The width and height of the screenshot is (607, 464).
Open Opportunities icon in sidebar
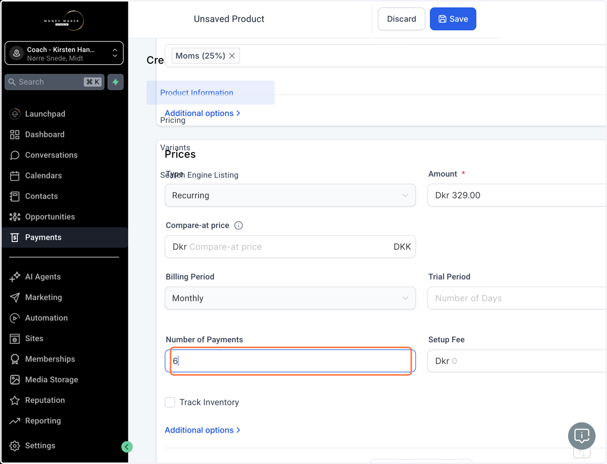click(x=15, y=217)
